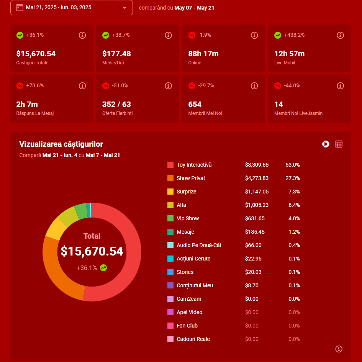This screenshot has height=362, width=362.
Task: Click info icon on Membri Noi LiveJasmin card
Action: pos(340,86)
